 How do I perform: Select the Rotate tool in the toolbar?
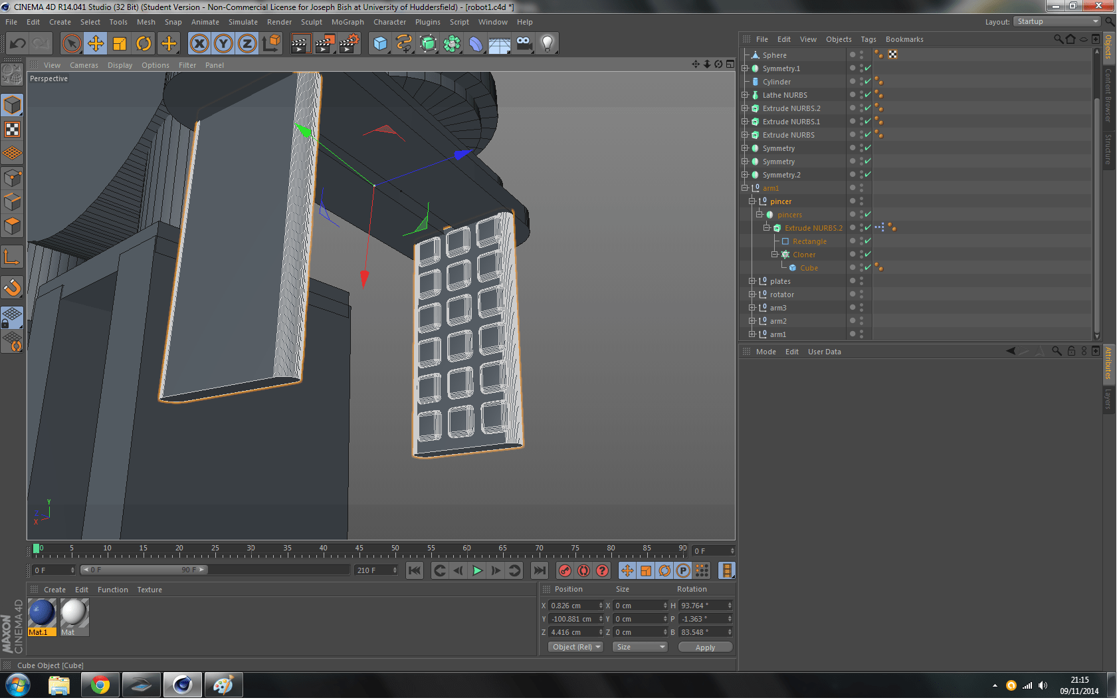pyautogui.click(x=144, y=43)
